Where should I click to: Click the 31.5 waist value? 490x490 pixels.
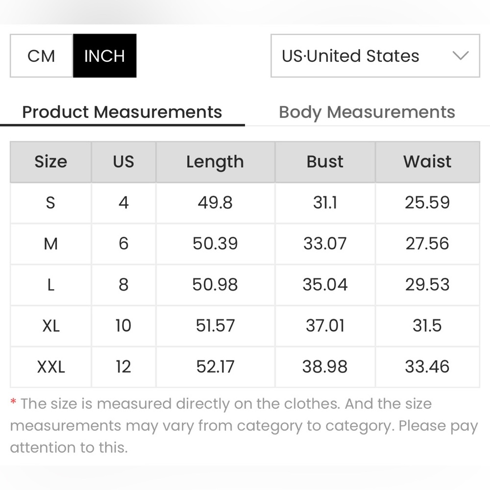tap(427, 326)
